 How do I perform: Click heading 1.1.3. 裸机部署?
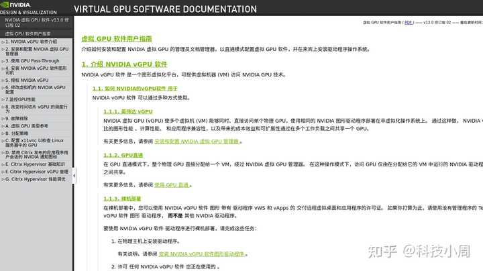click(x=122, y=199)
